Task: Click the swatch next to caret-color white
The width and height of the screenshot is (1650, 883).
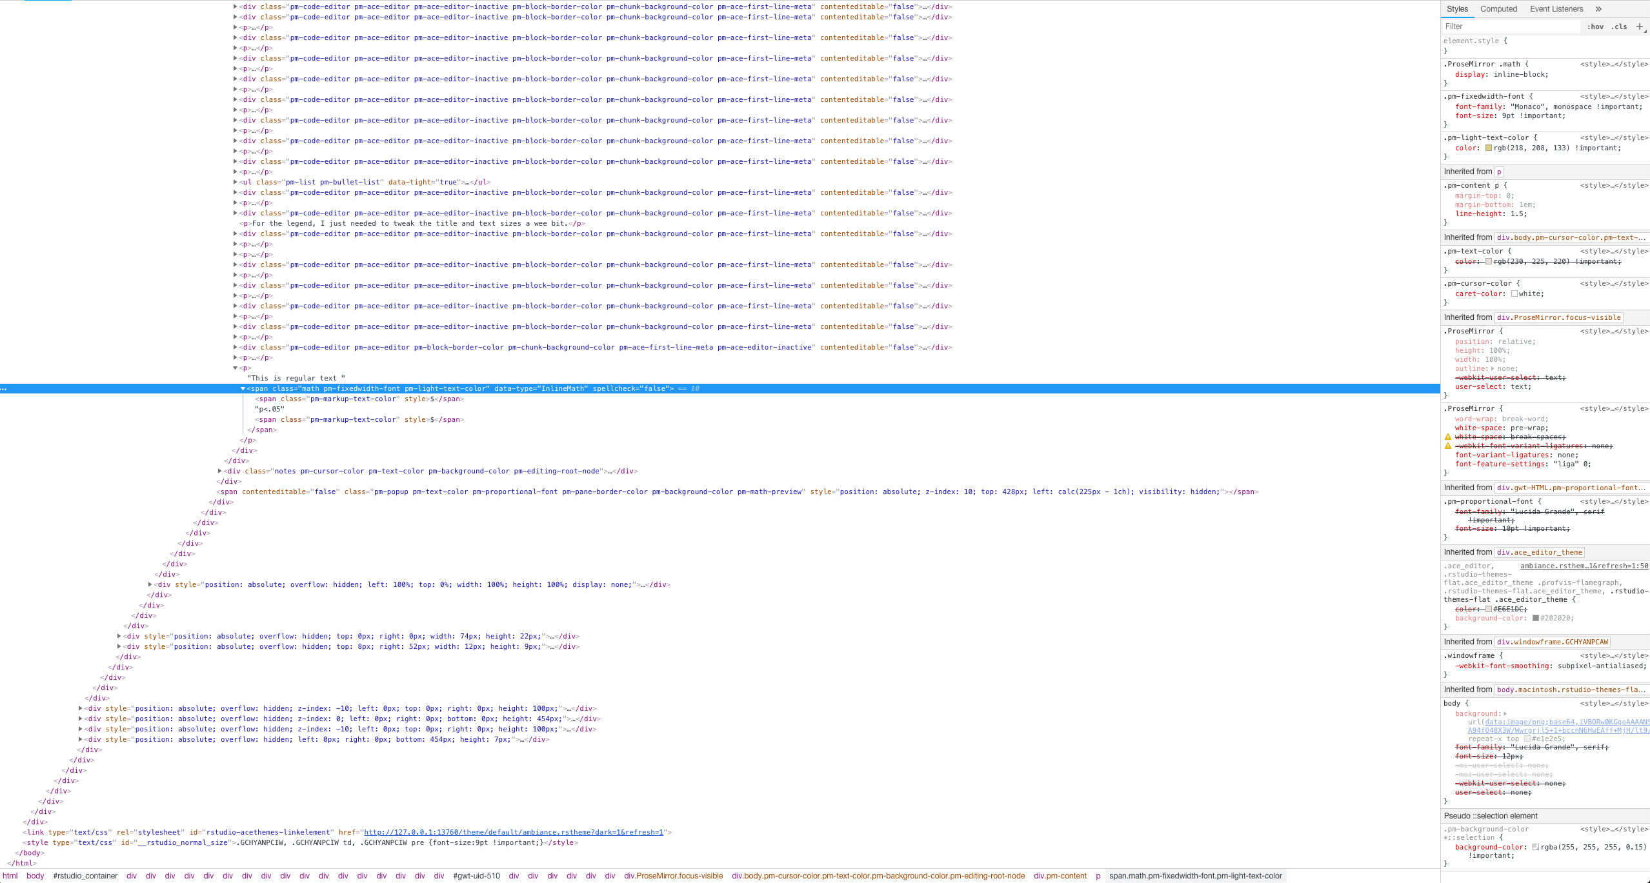Action: (1514, 293)
